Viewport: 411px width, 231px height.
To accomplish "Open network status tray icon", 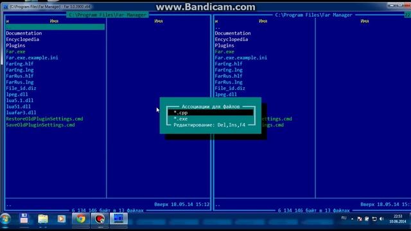I will click(x=374, y=219).
